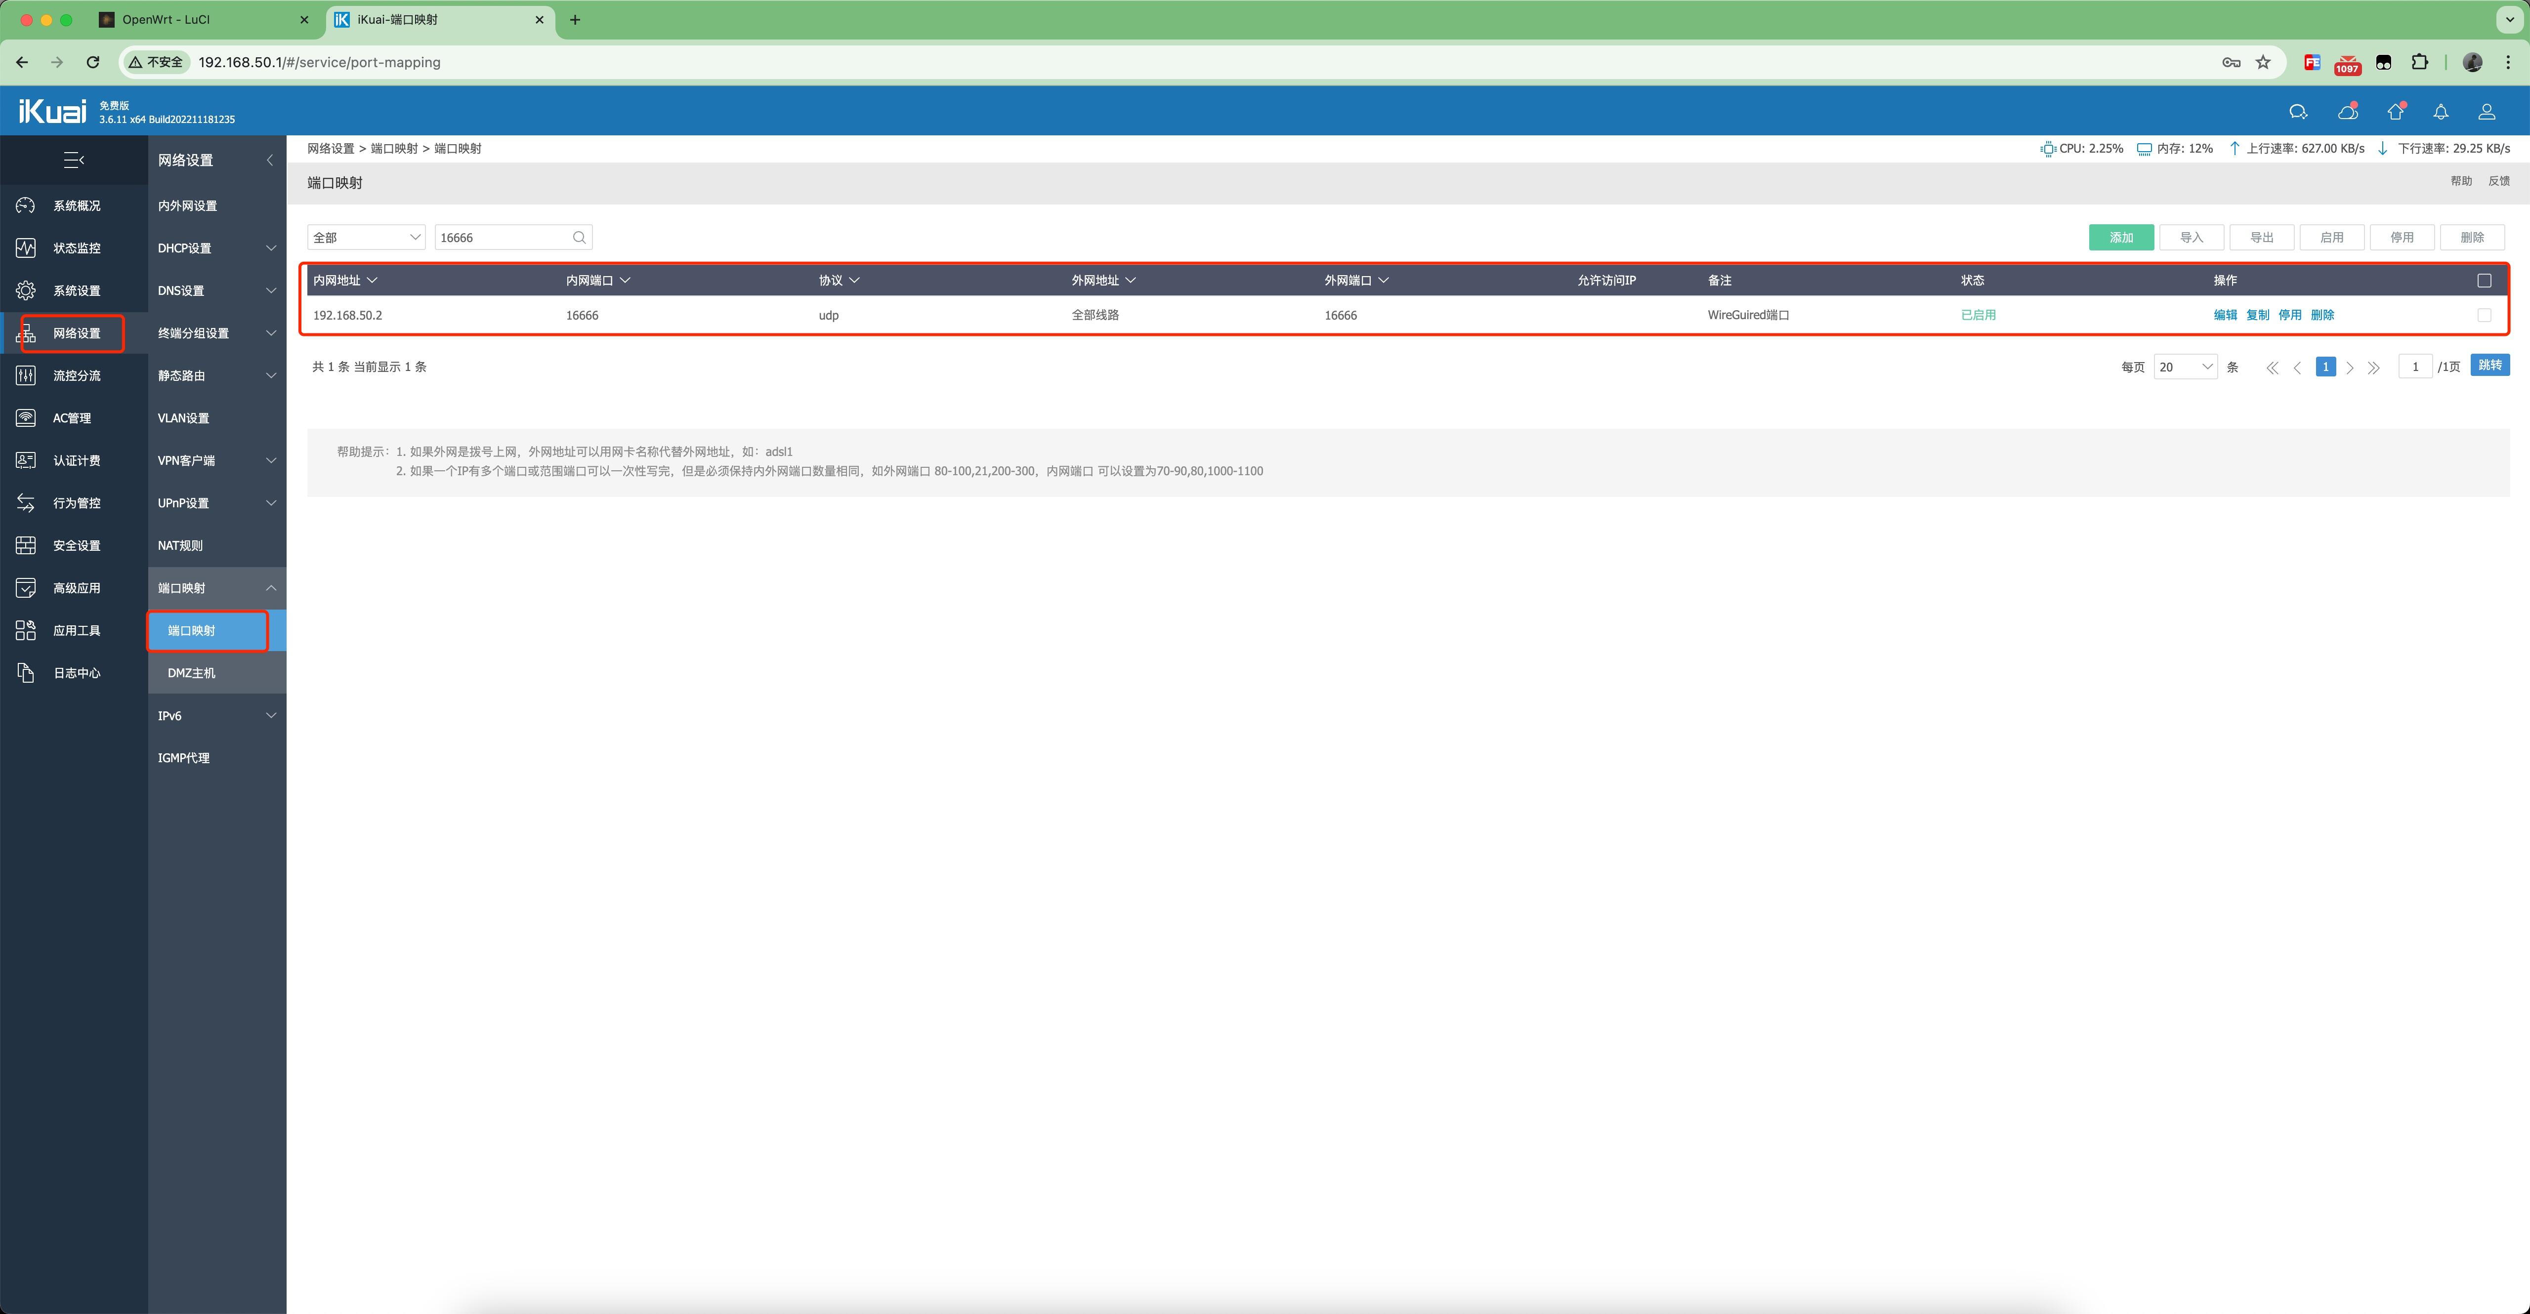
Task: Open 认证计费 icon
Action: click(26, 460)
